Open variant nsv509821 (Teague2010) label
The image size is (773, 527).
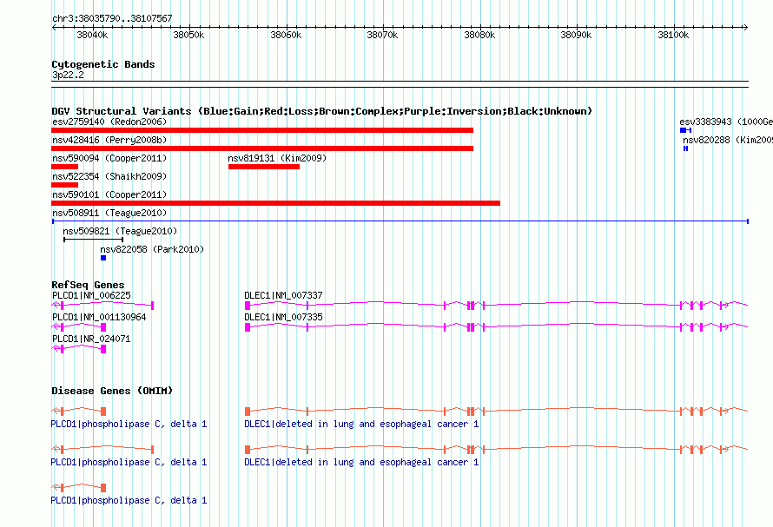click(120, 231)
